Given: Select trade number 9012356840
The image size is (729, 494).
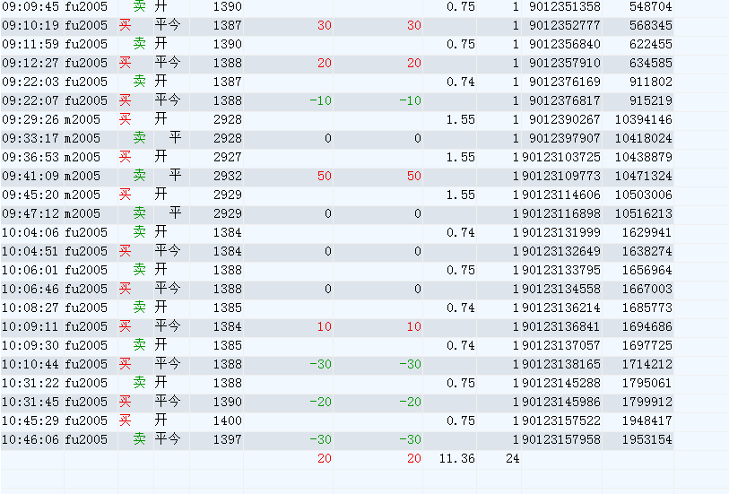Looking at the screenshot, I should [564, 44].
